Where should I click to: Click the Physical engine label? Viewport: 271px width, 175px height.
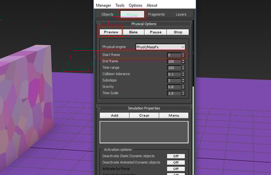point(114,47)
